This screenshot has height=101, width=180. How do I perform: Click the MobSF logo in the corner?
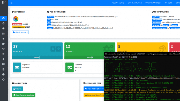click(x=4, y=3)
